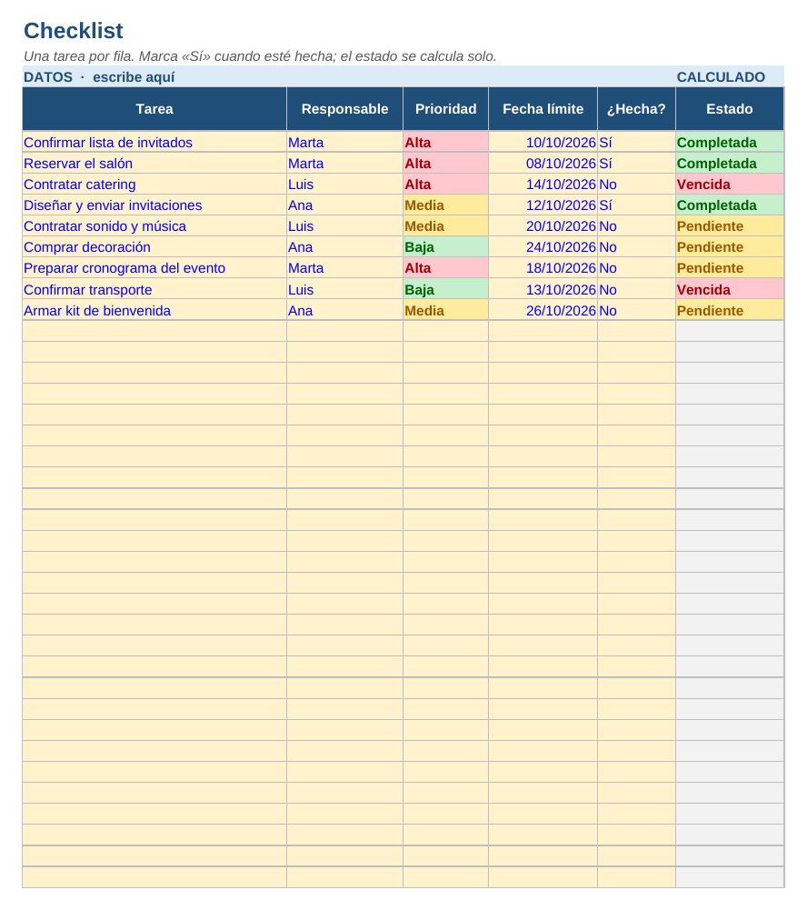The width and height of the screenshot is (807, 910).
Task: Click No for Armar kit de bienvenida
Action: pyautogui.click(x=636, y=310)
